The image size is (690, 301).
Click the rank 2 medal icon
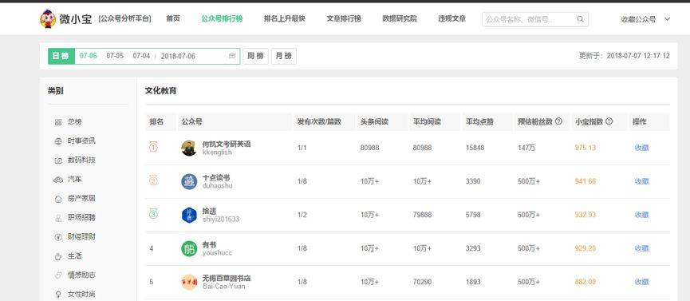153,180
